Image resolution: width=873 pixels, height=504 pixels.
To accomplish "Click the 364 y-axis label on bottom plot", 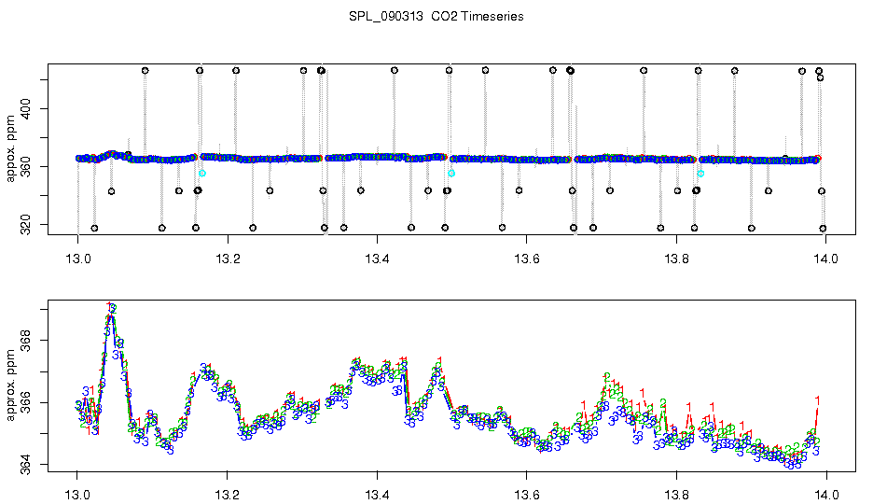I will [25, 465].
